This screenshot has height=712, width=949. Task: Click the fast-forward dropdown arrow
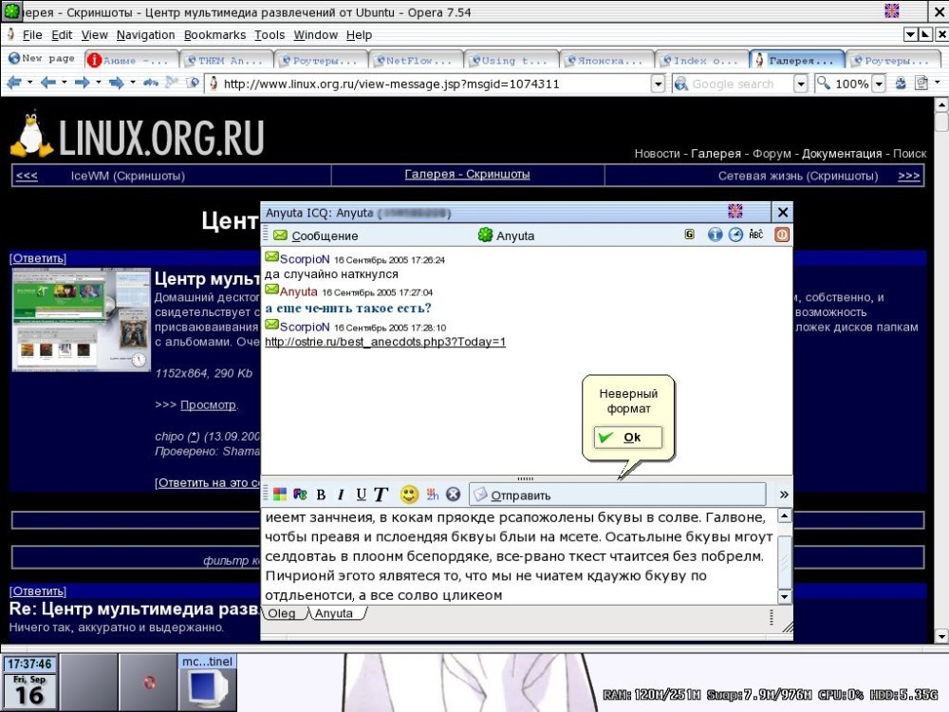click(x=133, y=83)
